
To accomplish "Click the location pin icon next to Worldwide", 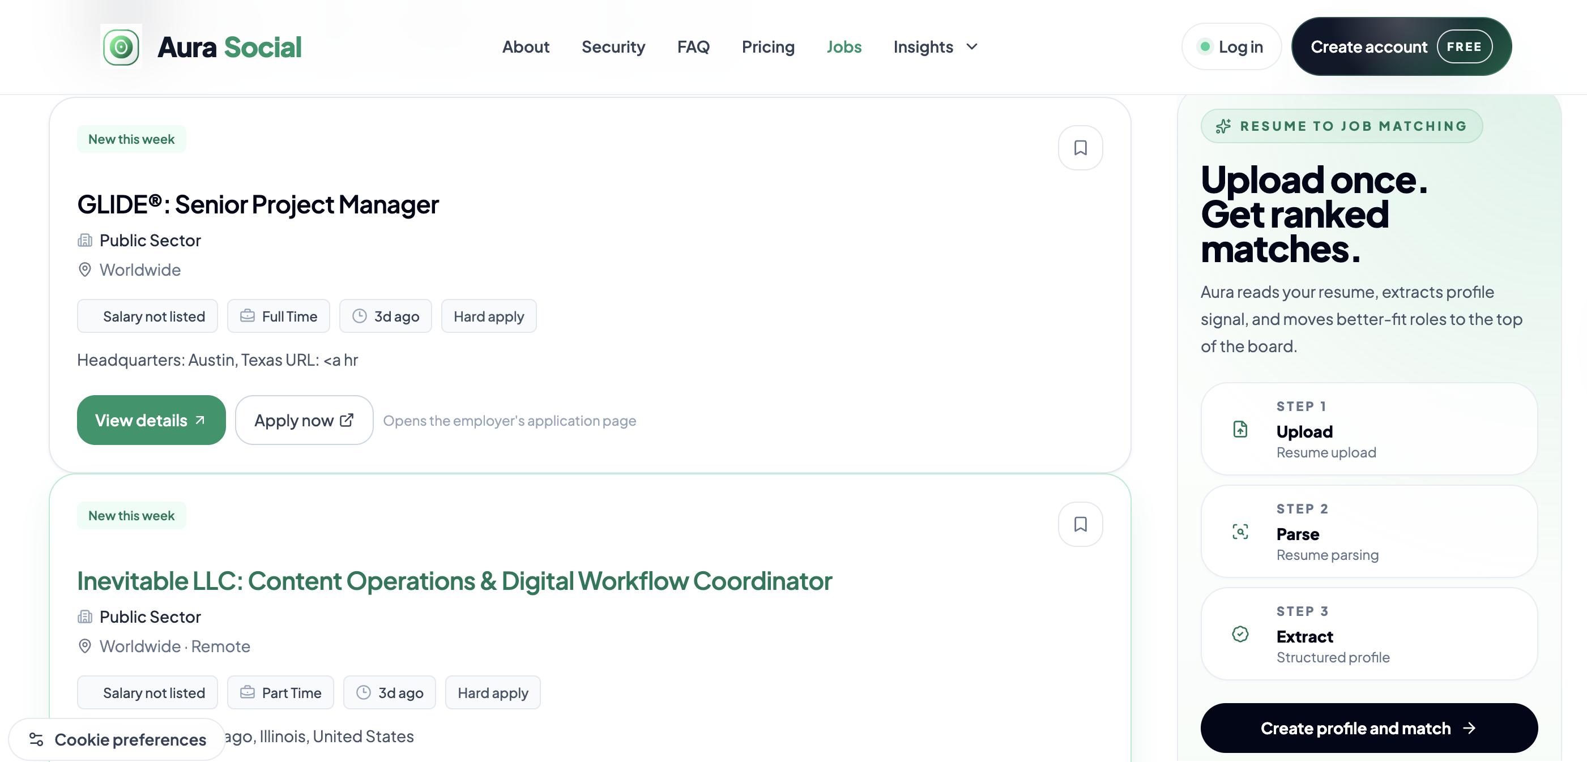I will pos(84,269).
